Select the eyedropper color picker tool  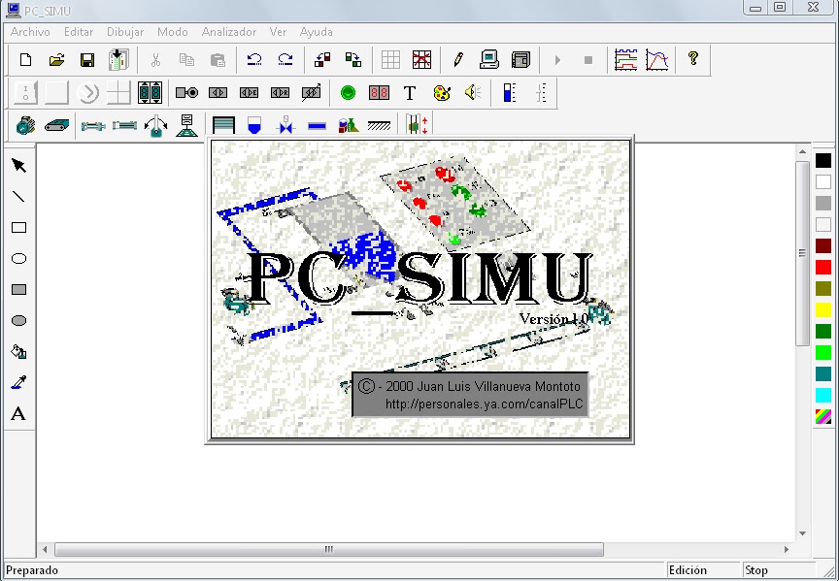click(x=18, y=383)
